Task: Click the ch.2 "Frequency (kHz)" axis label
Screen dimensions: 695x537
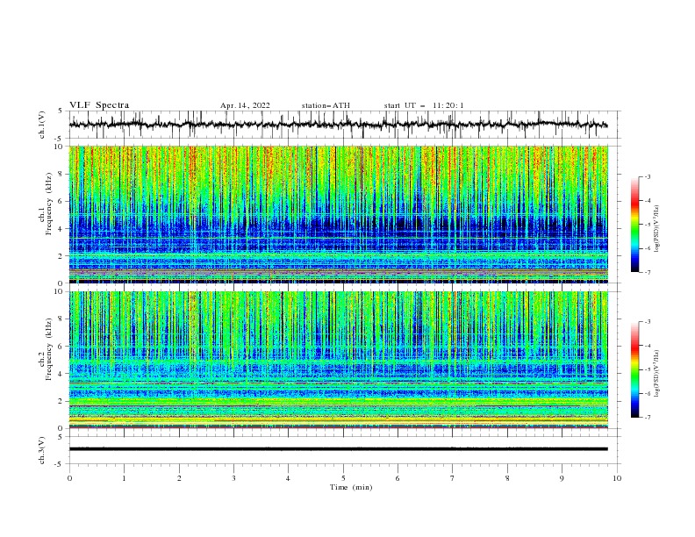Action: tap(49, 348)
